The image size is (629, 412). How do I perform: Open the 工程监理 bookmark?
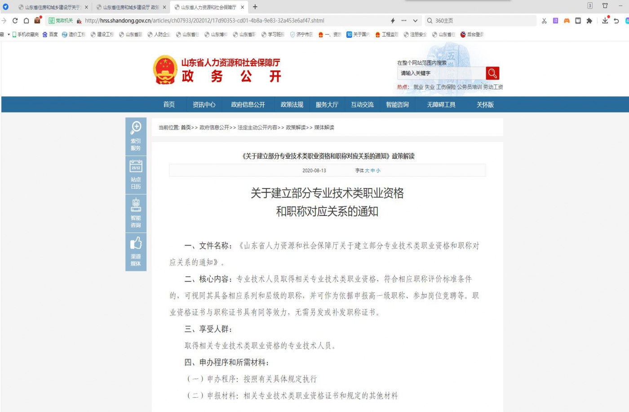coord(387,34)
